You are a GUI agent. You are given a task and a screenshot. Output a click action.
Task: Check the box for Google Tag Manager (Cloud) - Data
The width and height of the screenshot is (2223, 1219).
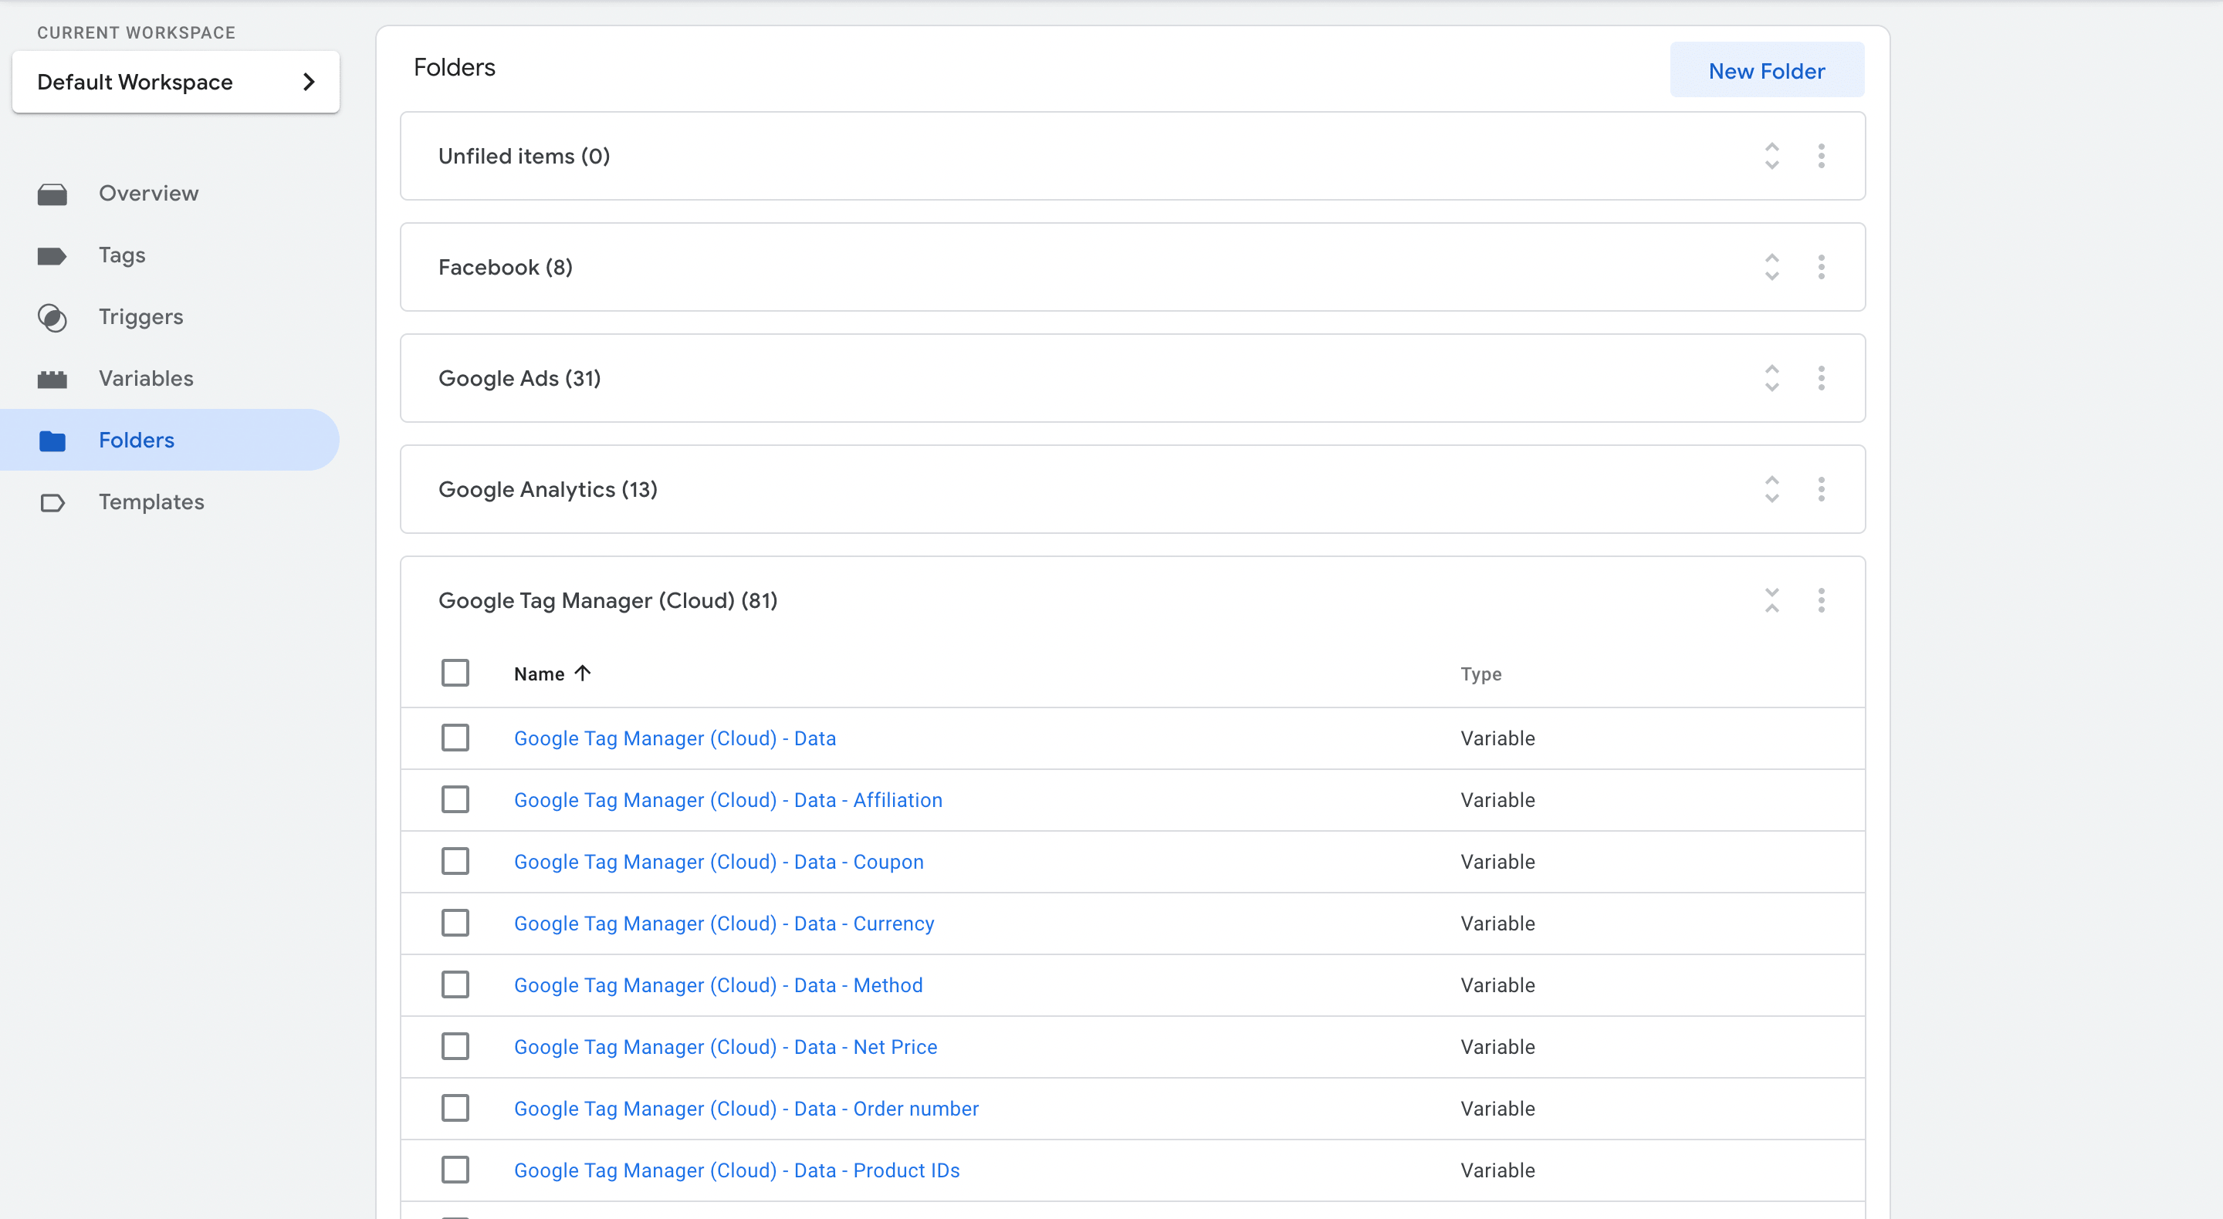[455, 738]
